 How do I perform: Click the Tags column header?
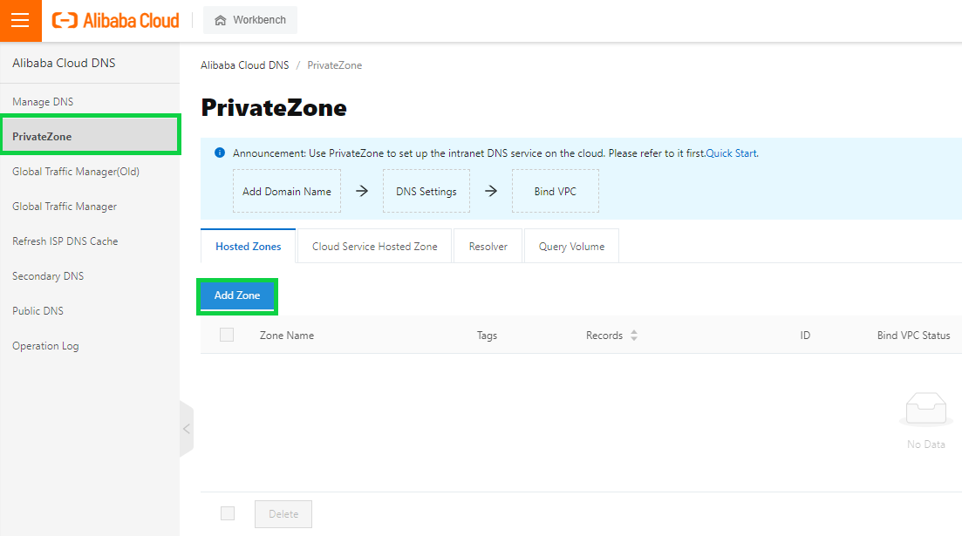coord(488,336)
